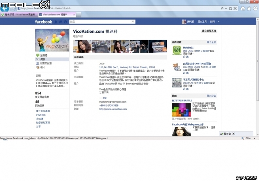Image resolution: width=259 pixels, height=181 pixels.
Task: Open third photo thumbnail of woman posing
Action: tap(120, 47)
